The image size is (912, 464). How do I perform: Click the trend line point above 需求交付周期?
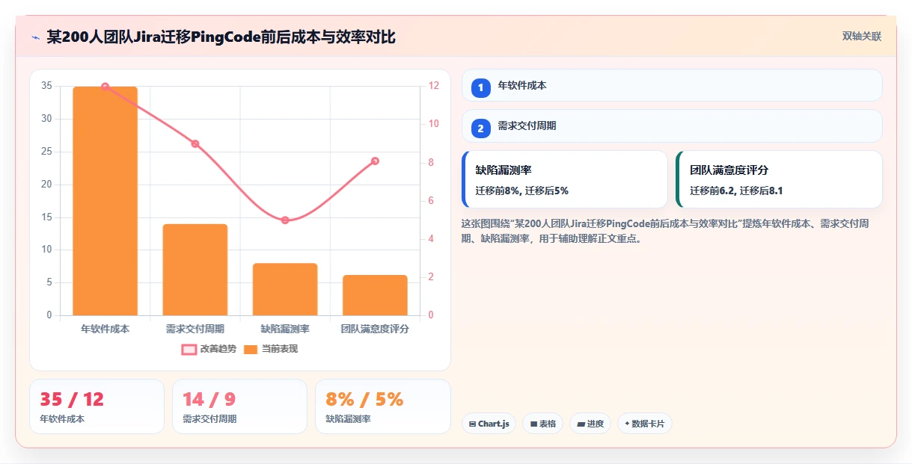(x=195, y=143)
